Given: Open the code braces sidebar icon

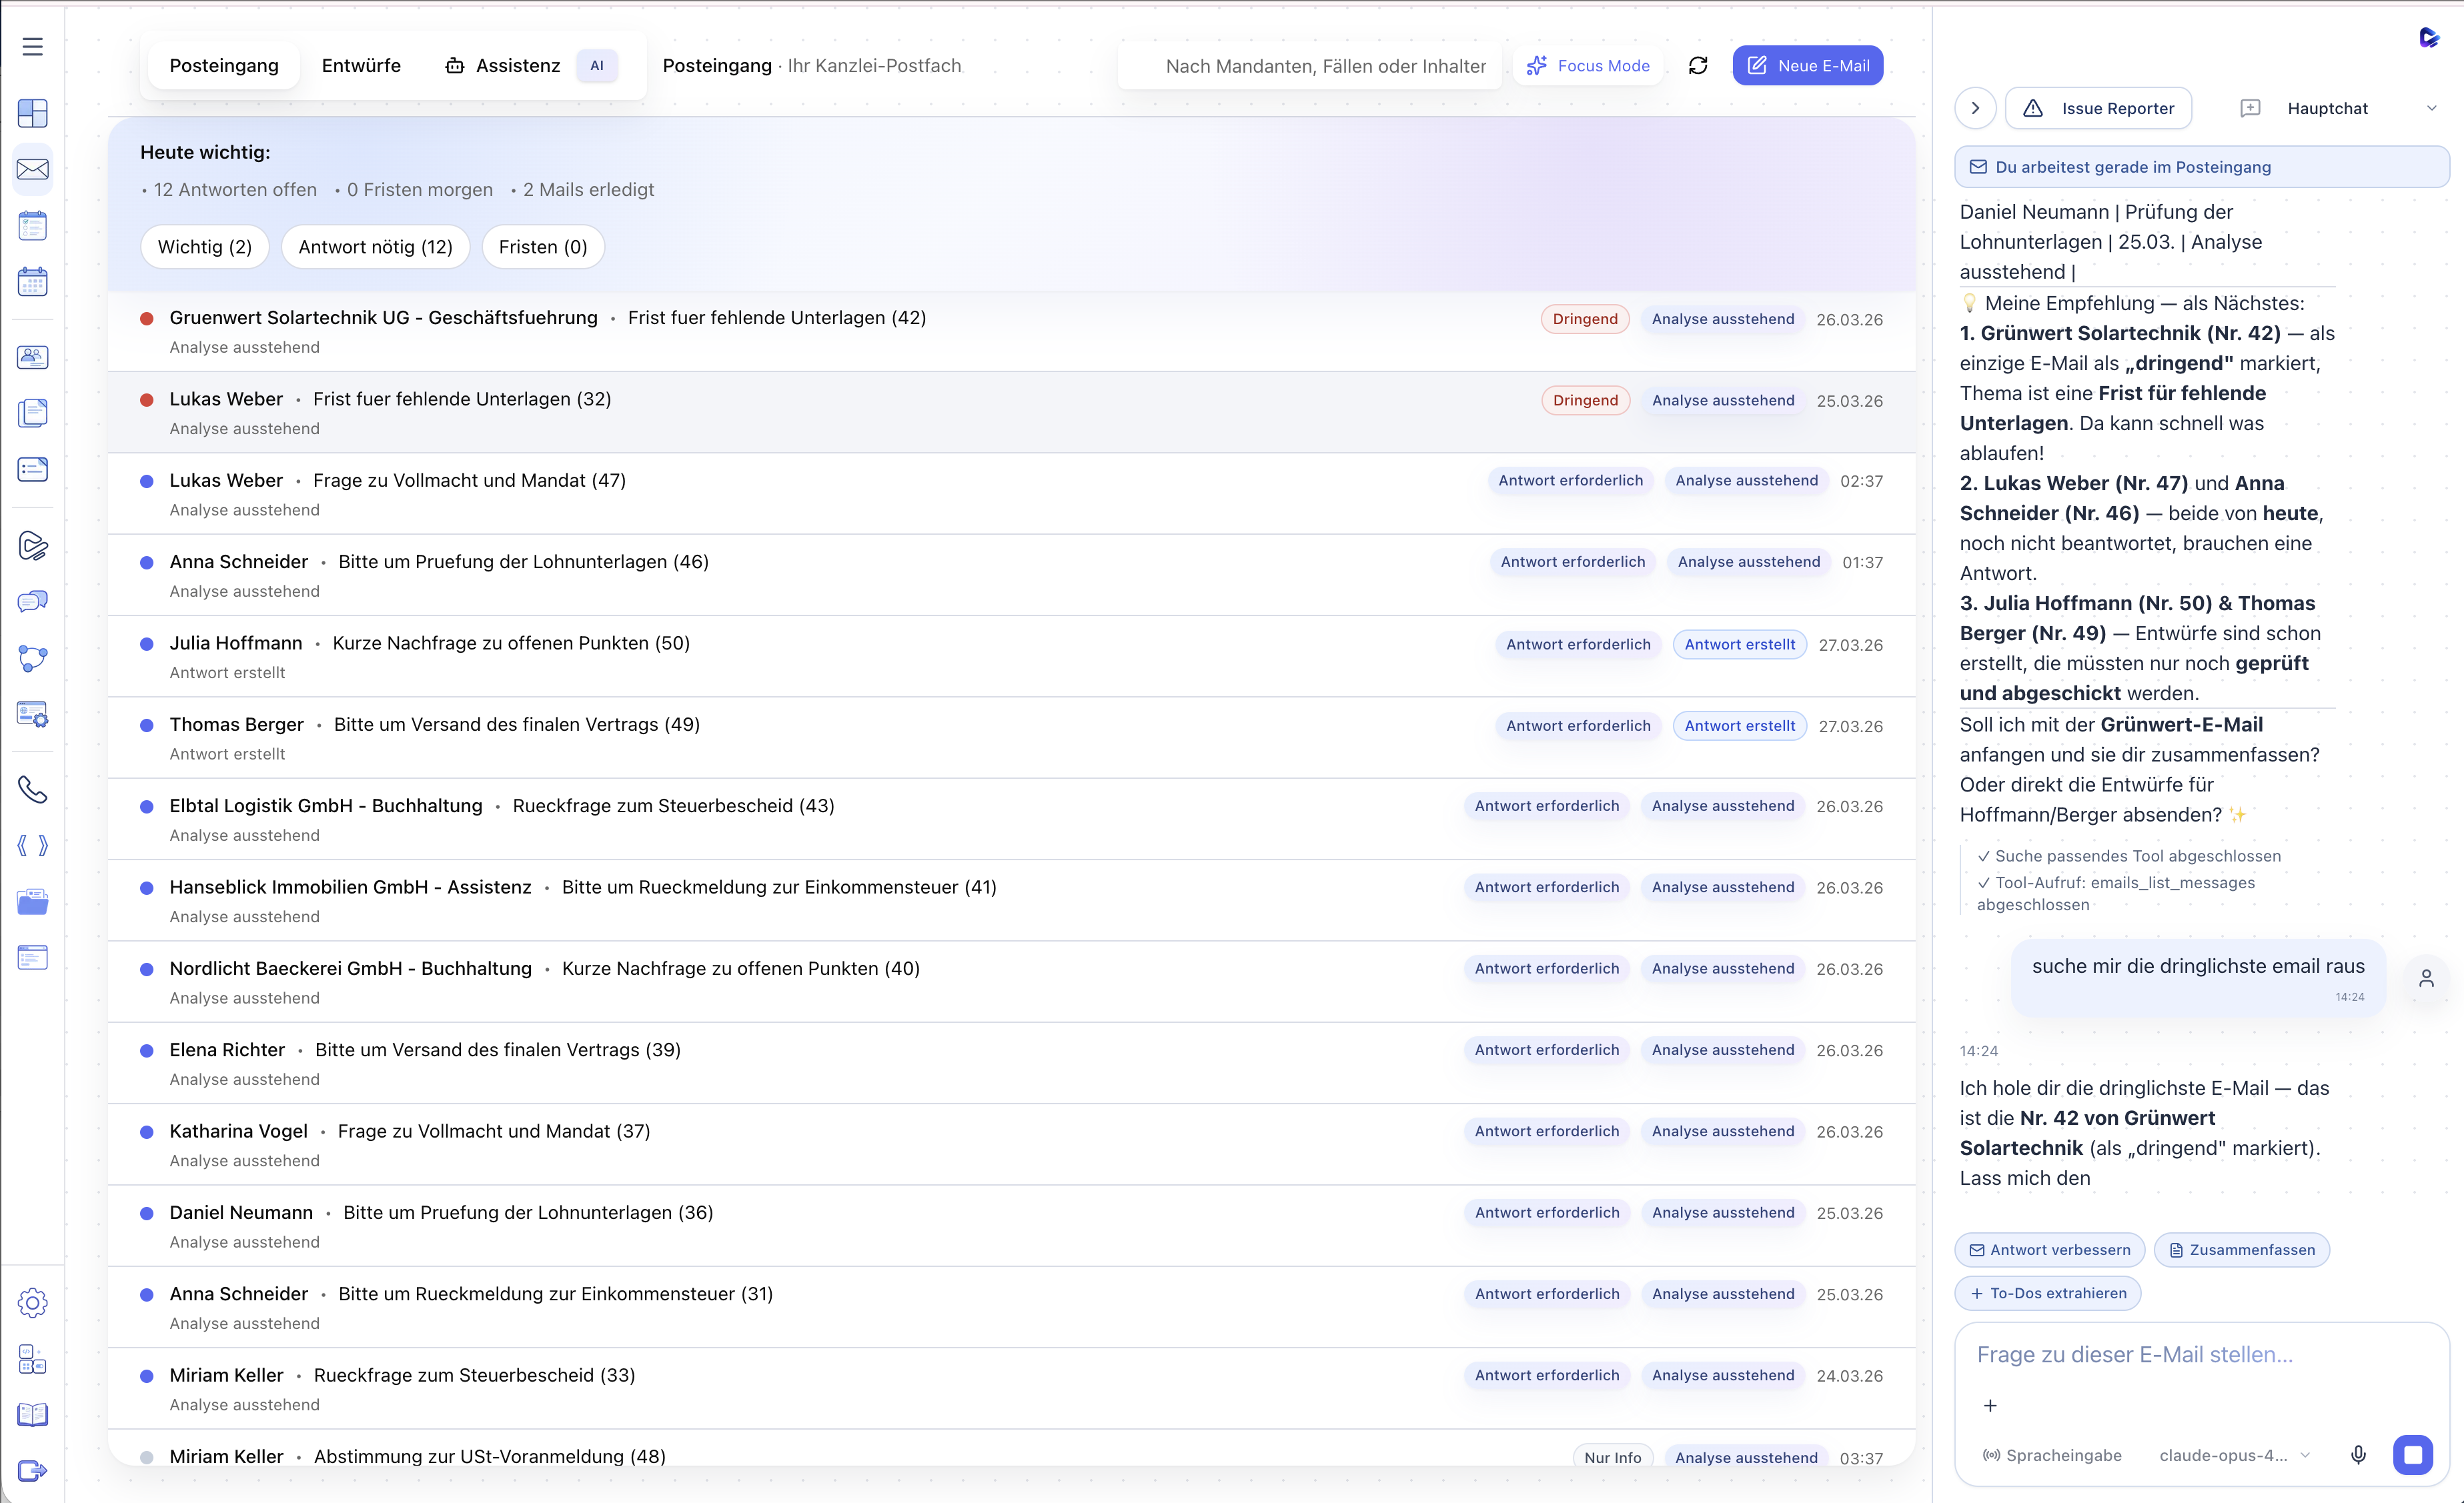Looking at the screenshot, I should [x=32, y=846].
